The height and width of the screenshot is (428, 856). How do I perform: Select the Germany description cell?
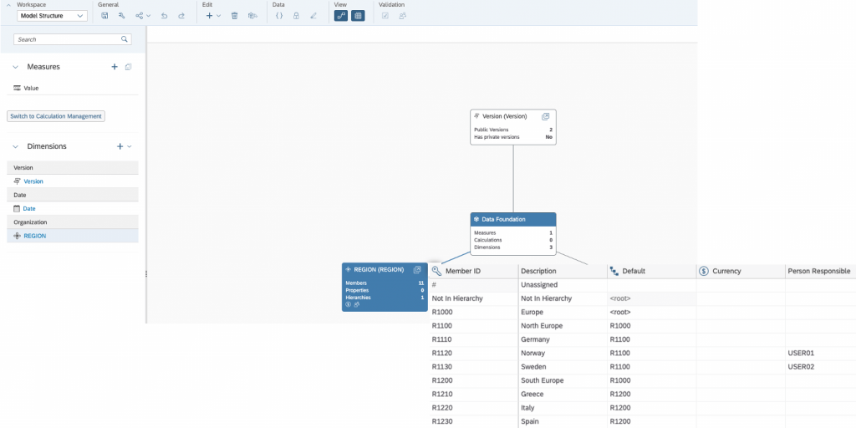click(x=563, y=339)
